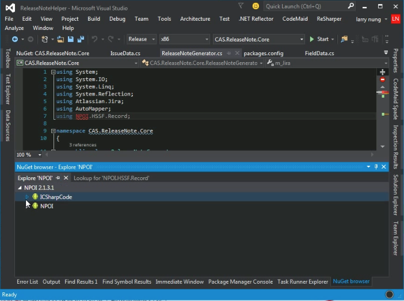Click the Start debugging button
Image resolution: width=404 pixels, height=301 pixels.
click(319, 39)
